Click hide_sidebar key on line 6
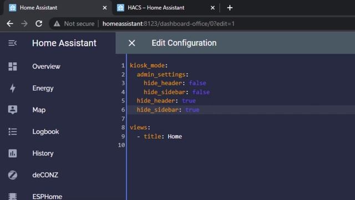 158,110
